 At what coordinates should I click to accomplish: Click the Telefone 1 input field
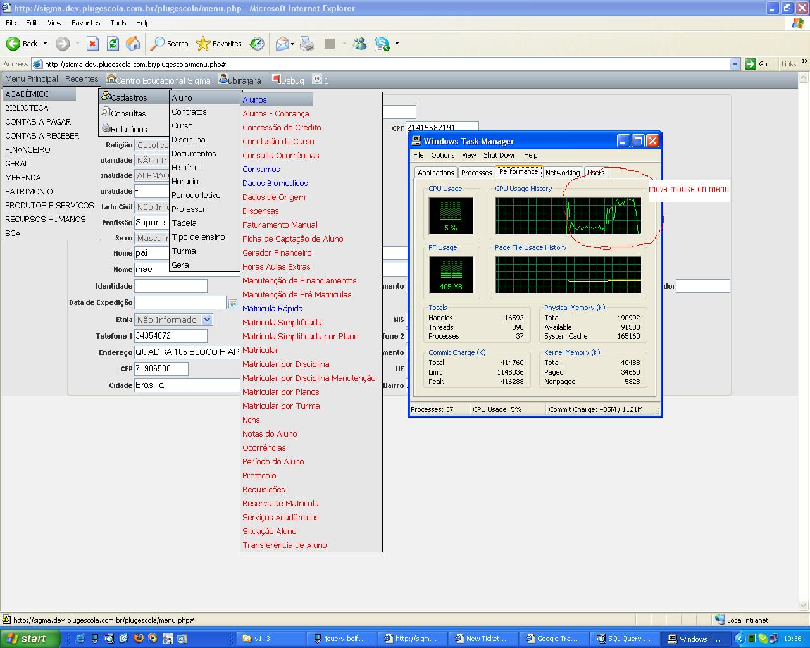coord(170,336)
